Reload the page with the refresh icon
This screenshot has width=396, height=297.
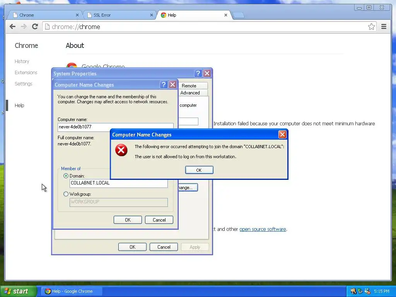(35, 27)
